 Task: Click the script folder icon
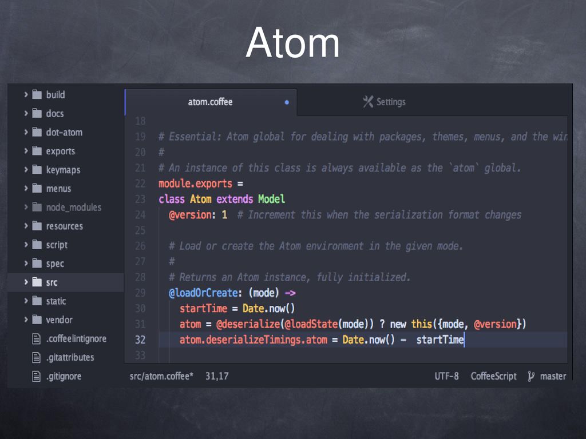pyautogui.click(x=37, y=245)
